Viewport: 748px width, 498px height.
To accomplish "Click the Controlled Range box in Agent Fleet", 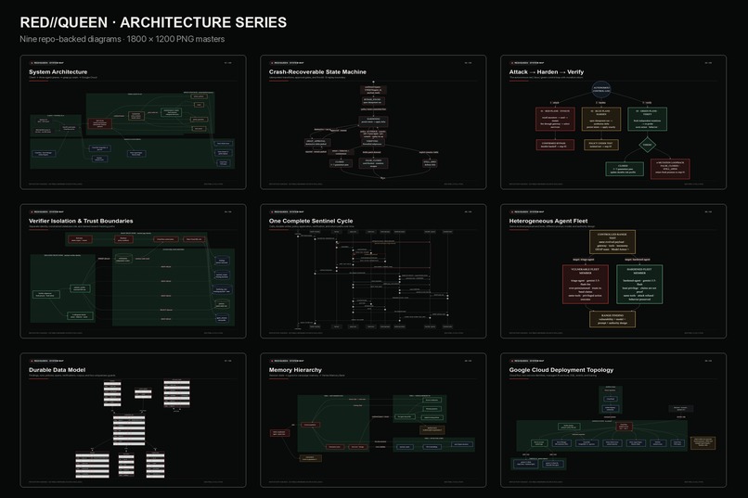I will (613, 242).
